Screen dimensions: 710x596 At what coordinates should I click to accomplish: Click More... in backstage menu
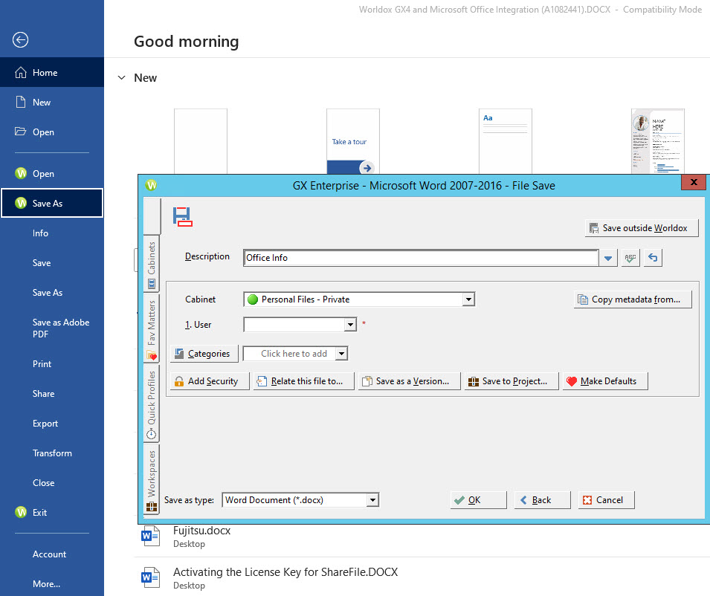52,584
